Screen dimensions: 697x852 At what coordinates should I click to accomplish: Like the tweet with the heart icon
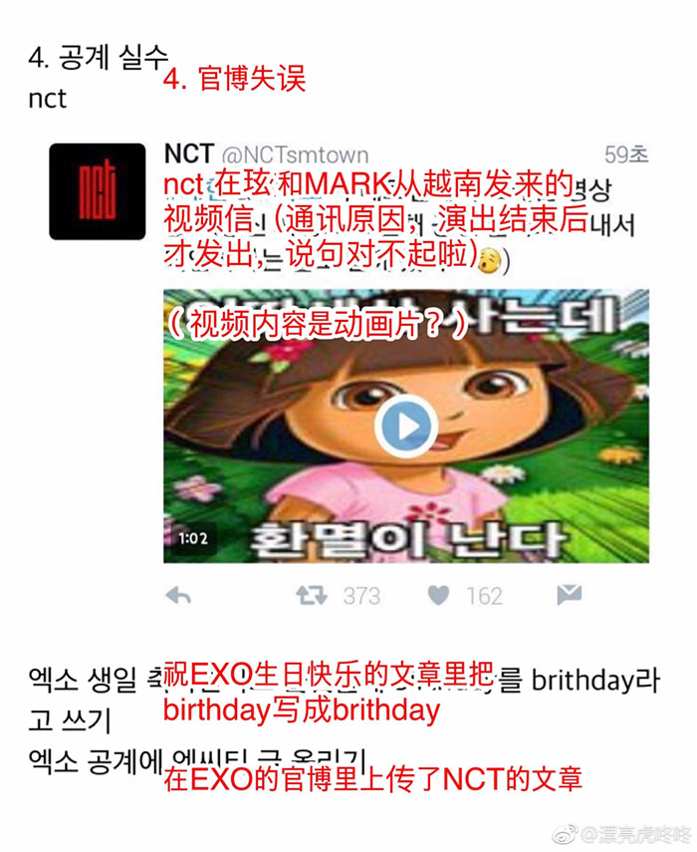pos(438,596)
